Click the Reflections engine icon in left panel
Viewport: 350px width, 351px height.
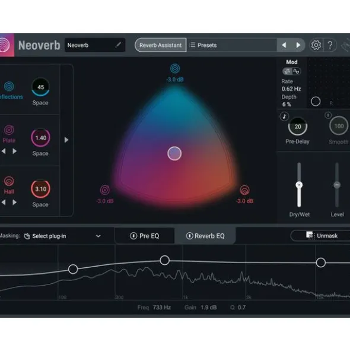[9, 86]
